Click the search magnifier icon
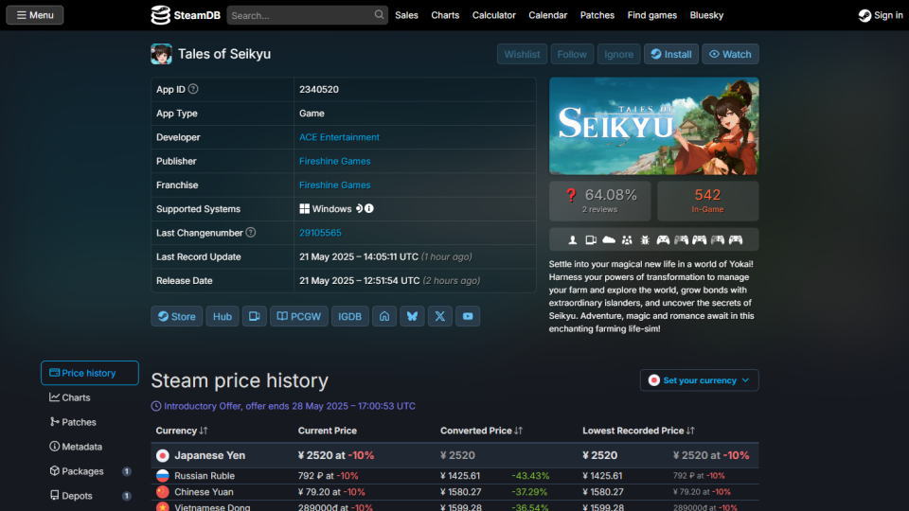This screenshot has height=511, width=909. 380,15
